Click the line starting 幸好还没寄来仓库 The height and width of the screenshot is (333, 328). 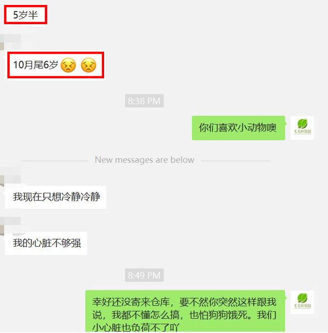point(184,302)
